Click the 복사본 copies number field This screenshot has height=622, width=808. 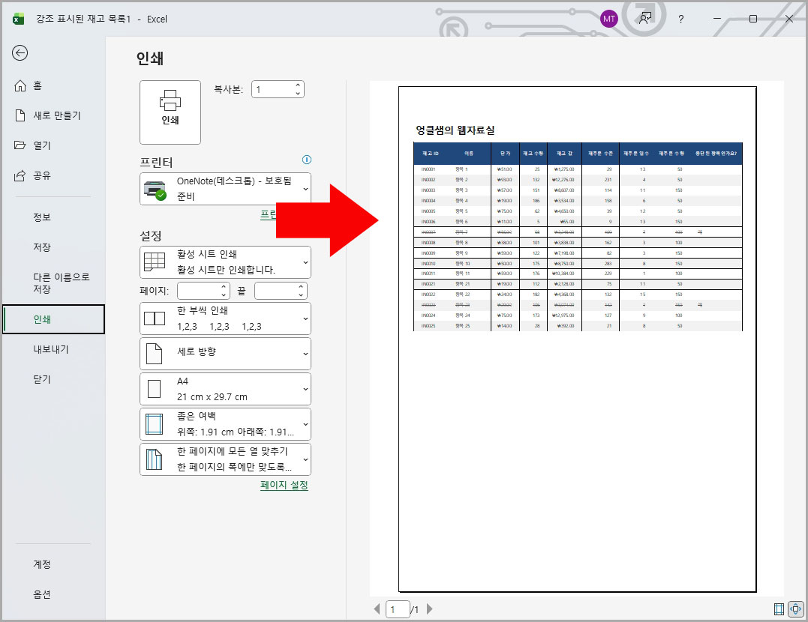(x=273, y=90)
